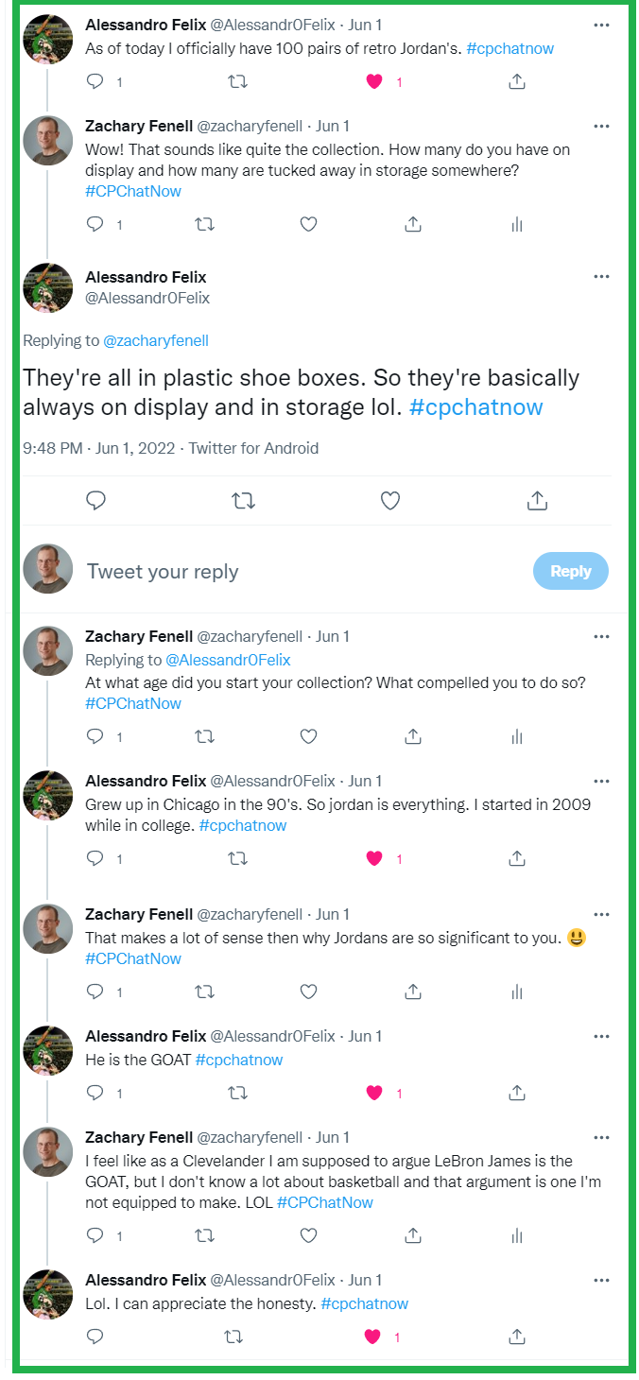Open more options on 'He is the GOAT' tweet
Image resolution: width=639 pixels, height=1380 pixels.
601,1036
